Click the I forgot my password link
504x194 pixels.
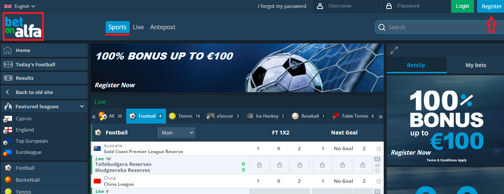pos(282,6)
